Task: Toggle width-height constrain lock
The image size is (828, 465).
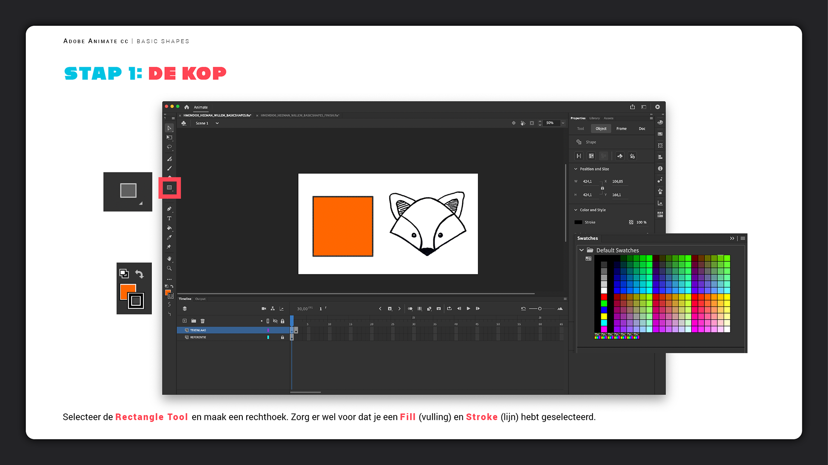Action: point(602,188)
